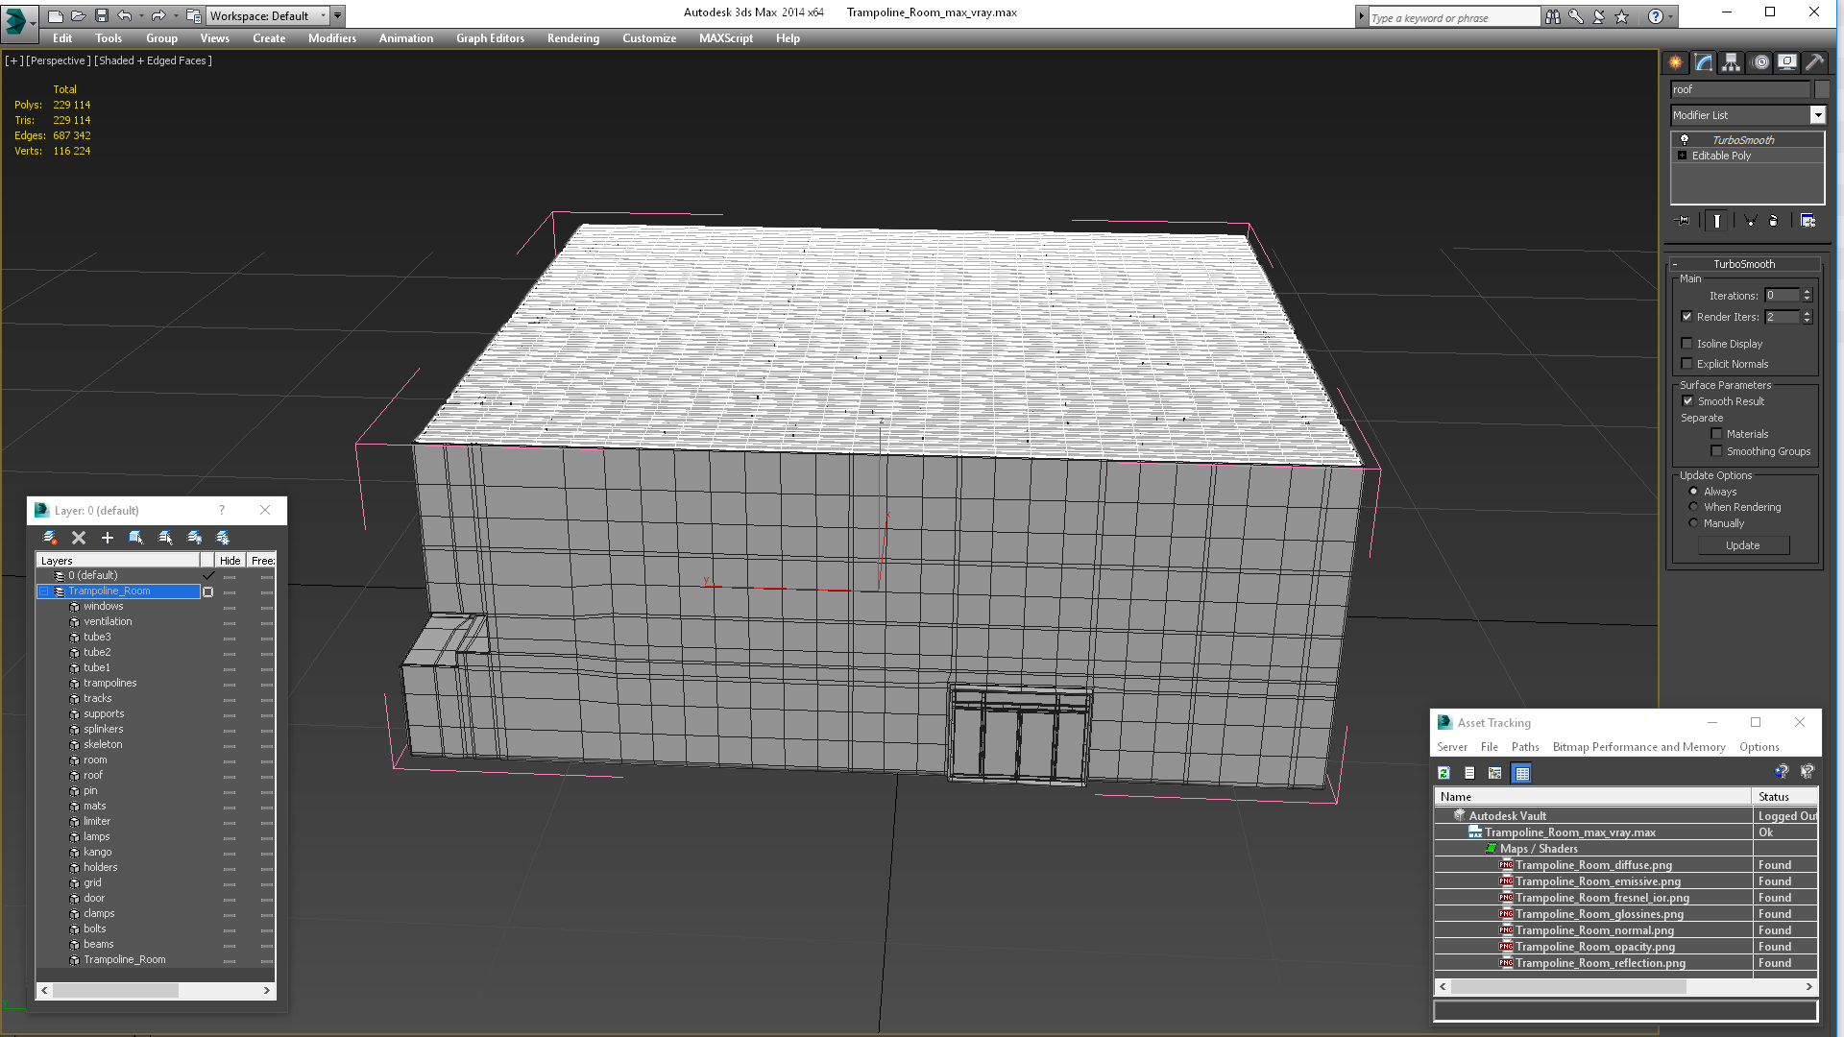This screenshot has height=1037, width=1844.
Task: Open the Create command panel tab
Action: (1676, 62)
